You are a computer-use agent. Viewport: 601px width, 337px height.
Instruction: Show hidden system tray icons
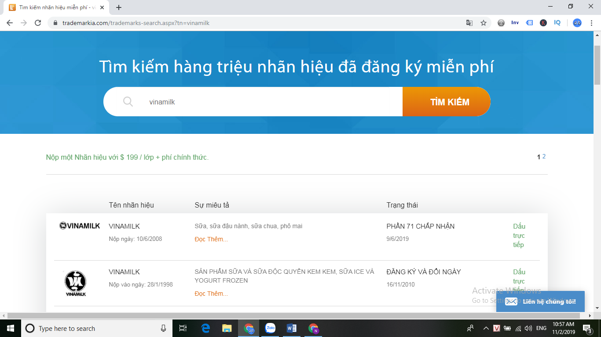[x=486, y=328]
